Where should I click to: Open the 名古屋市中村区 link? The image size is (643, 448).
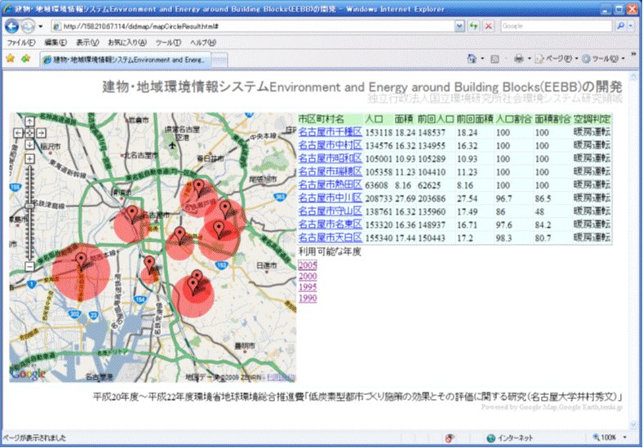(330, 145)
